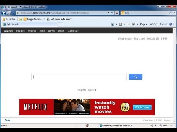The image size is (177, 132).
Task: Expand the Tools dropdown menu
Action: coord(164,24)
